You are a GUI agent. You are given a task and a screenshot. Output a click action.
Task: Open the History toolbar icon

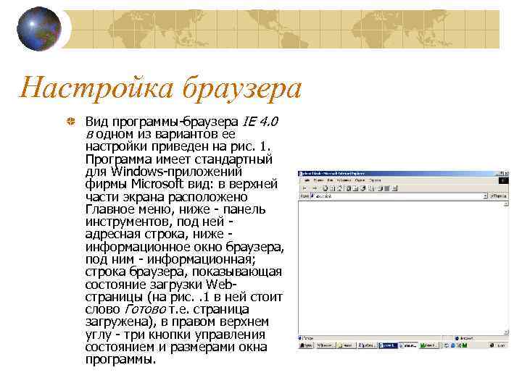click(x=363, y=188)
